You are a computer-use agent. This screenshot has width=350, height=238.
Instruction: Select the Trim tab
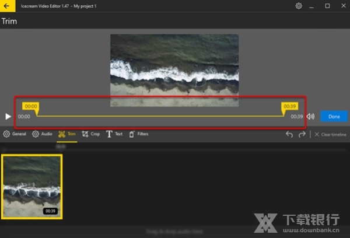click(x=67, y=134)
